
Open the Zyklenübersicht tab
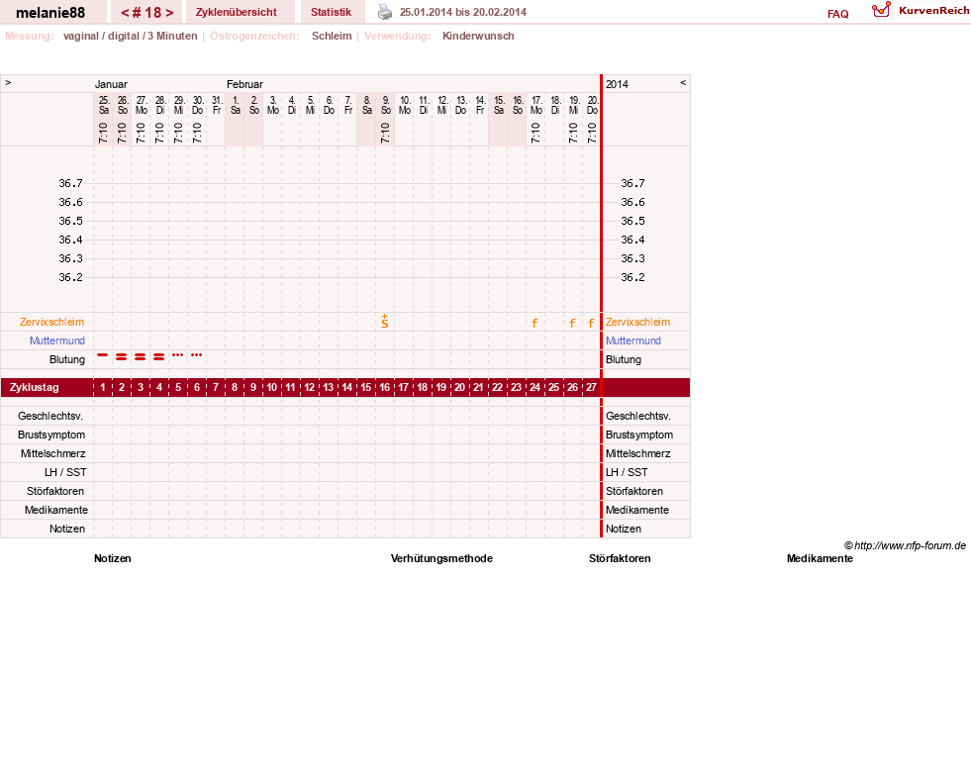236,13
